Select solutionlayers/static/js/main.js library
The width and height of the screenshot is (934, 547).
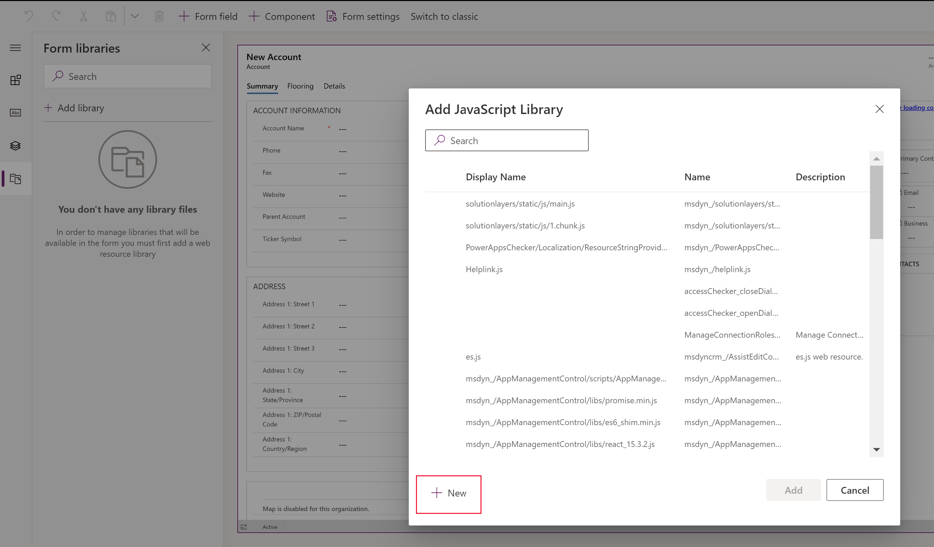tap(520, 203)
